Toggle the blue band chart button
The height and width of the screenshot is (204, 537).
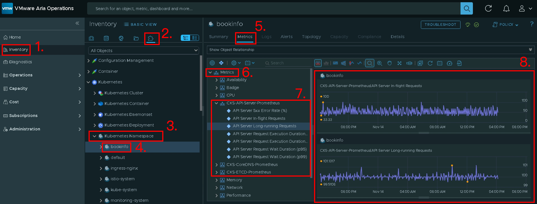pyautogui.click(x=335, y=63)
